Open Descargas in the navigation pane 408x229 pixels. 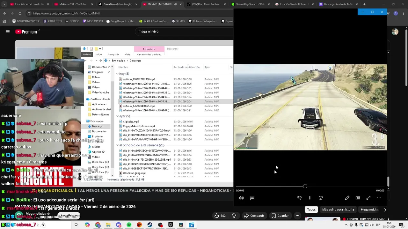(98, 126)
